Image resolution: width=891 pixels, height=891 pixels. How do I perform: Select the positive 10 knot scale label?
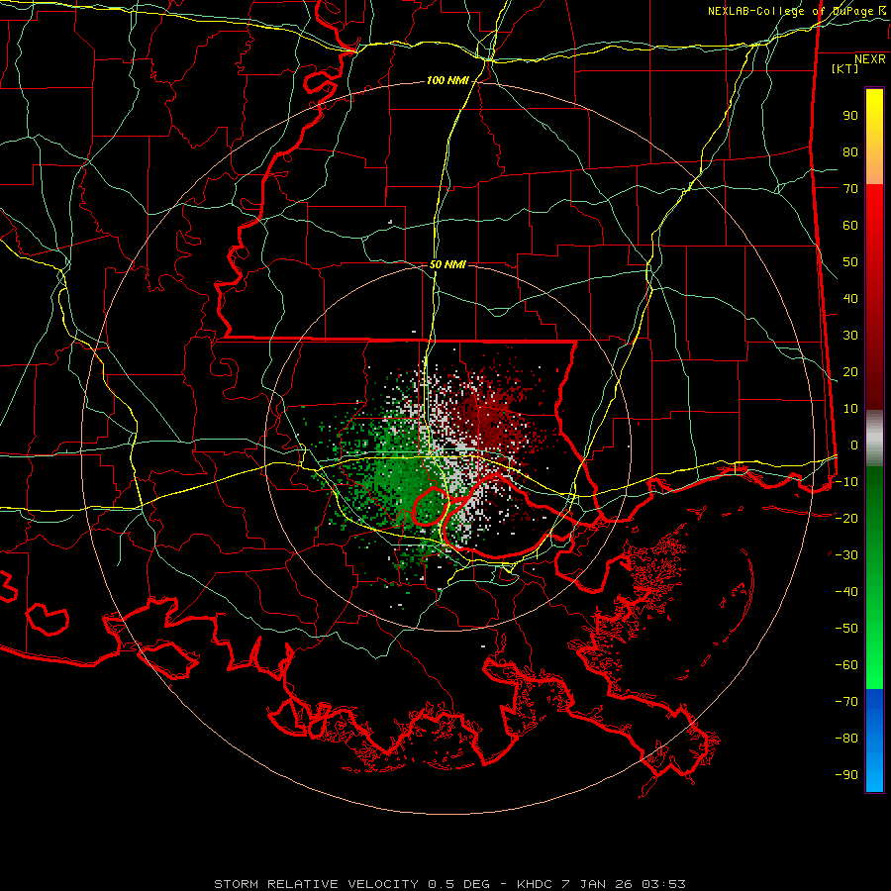(x=850, y=409)
